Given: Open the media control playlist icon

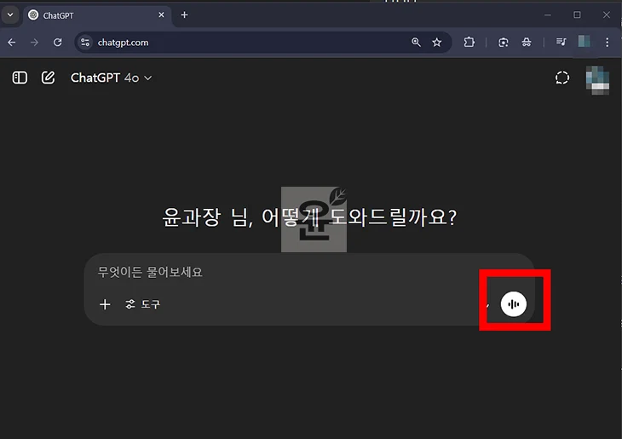Looking at the screenshot, I should click(x=561, y=42).
